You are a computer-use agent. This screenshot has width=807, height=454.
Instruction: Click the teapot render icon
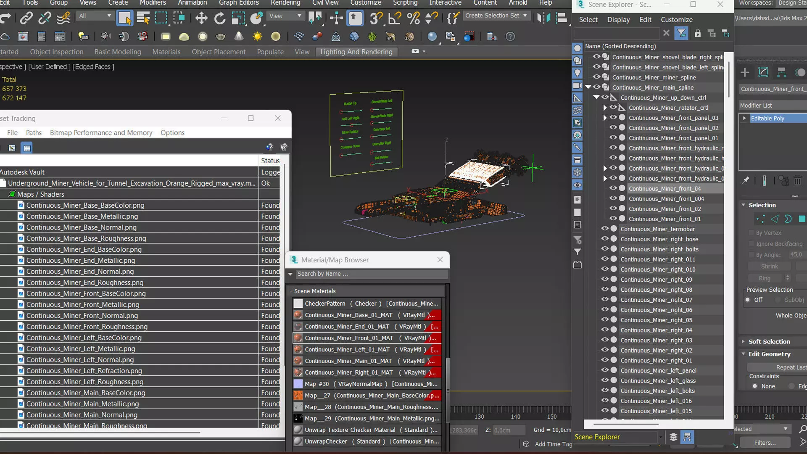(221, 37)
